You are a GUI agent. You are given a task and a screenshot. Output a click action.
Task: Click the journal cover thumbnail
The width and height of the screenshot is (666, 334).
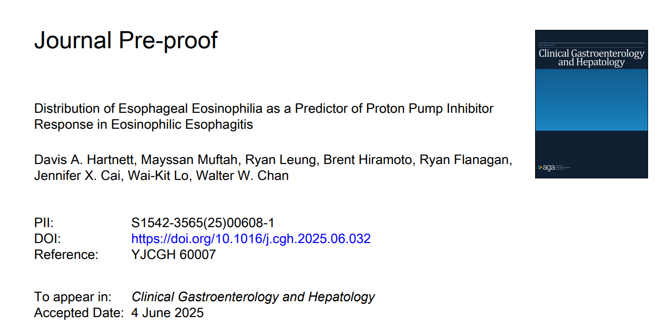click(591, 104)
